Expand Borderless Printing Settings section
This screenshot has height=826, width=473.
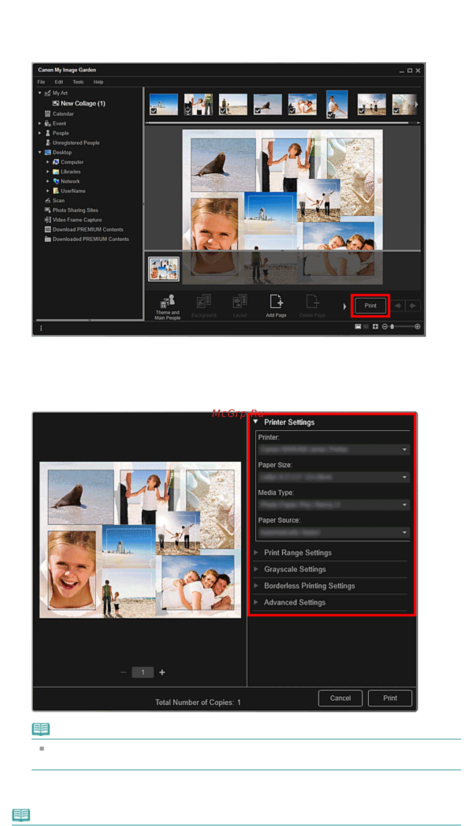[x=309, y=586]
